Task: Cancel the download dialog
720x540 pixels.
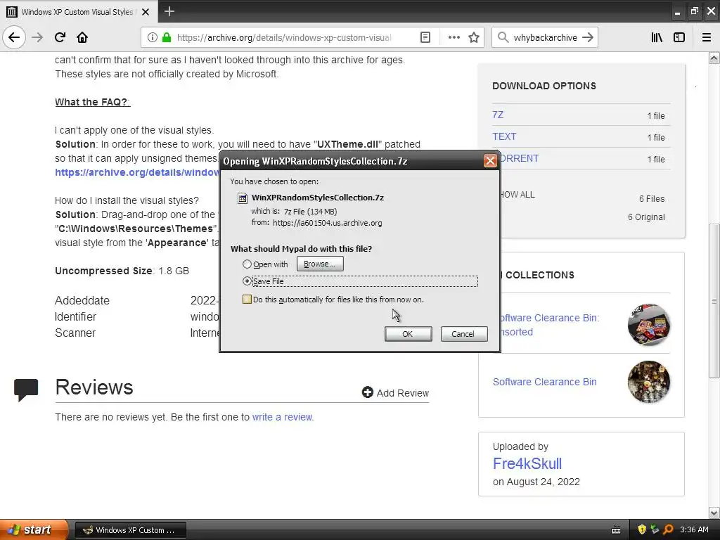Action: coord(464,334)
